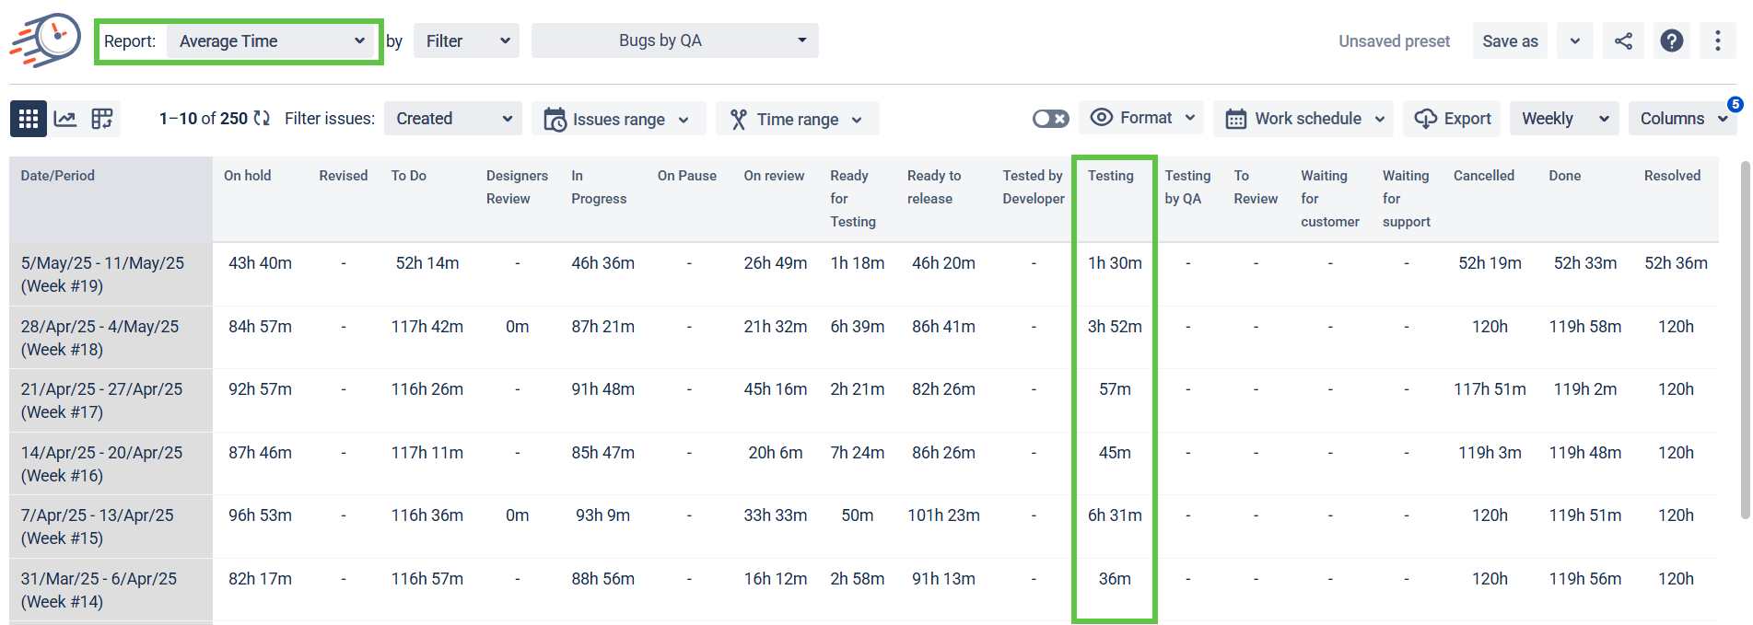Select the Week #16 row label
Viewport: 1753px width, 625px height.
(x=102, y=464)
